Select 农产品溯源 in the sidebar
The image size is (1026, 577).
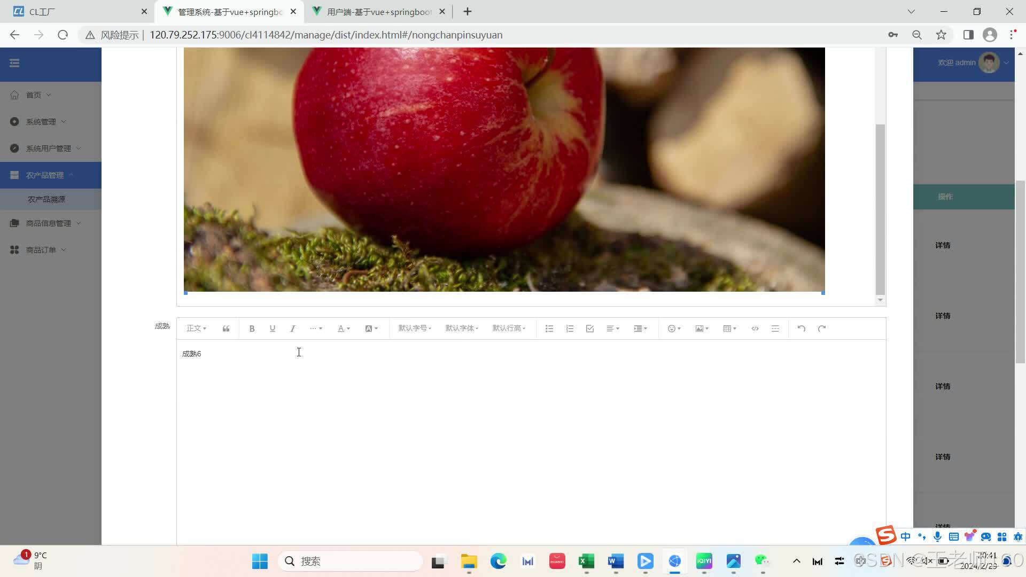(x=46, y=199)
